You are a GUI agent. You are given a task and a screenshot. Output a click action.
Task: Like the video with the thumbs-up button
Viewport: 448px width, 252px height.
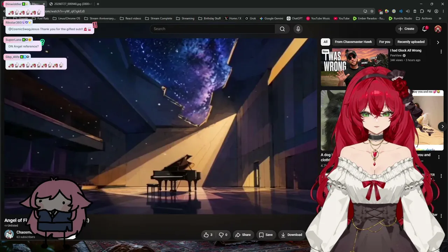click(208, 235)
